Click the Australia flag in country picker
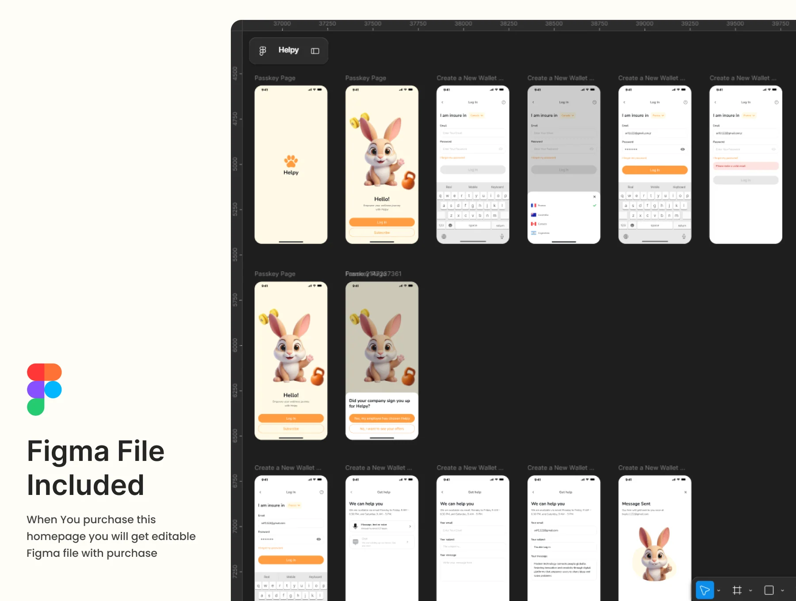This screenshot has width=796, height=601. [534, 215]
